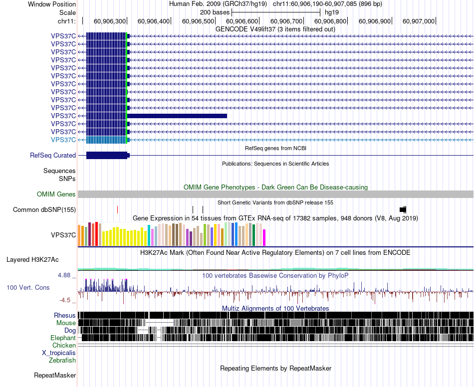Open the GTEx Gene Expression track title
This screenshot has height=387, width=474.
click(x=275, y=218)
